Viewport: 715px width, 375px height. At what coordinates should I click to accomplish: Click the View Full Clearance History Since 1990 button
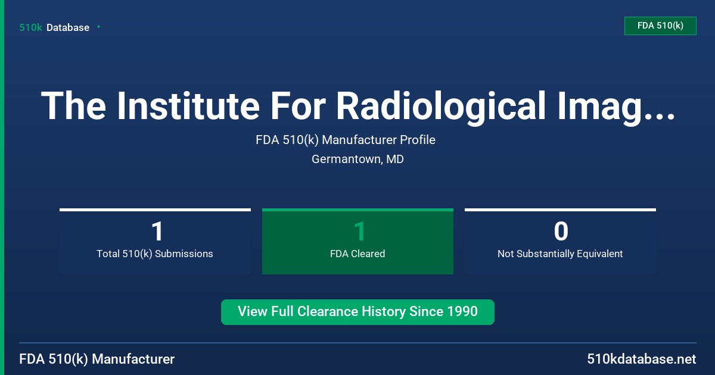click(x=357, y=312)
